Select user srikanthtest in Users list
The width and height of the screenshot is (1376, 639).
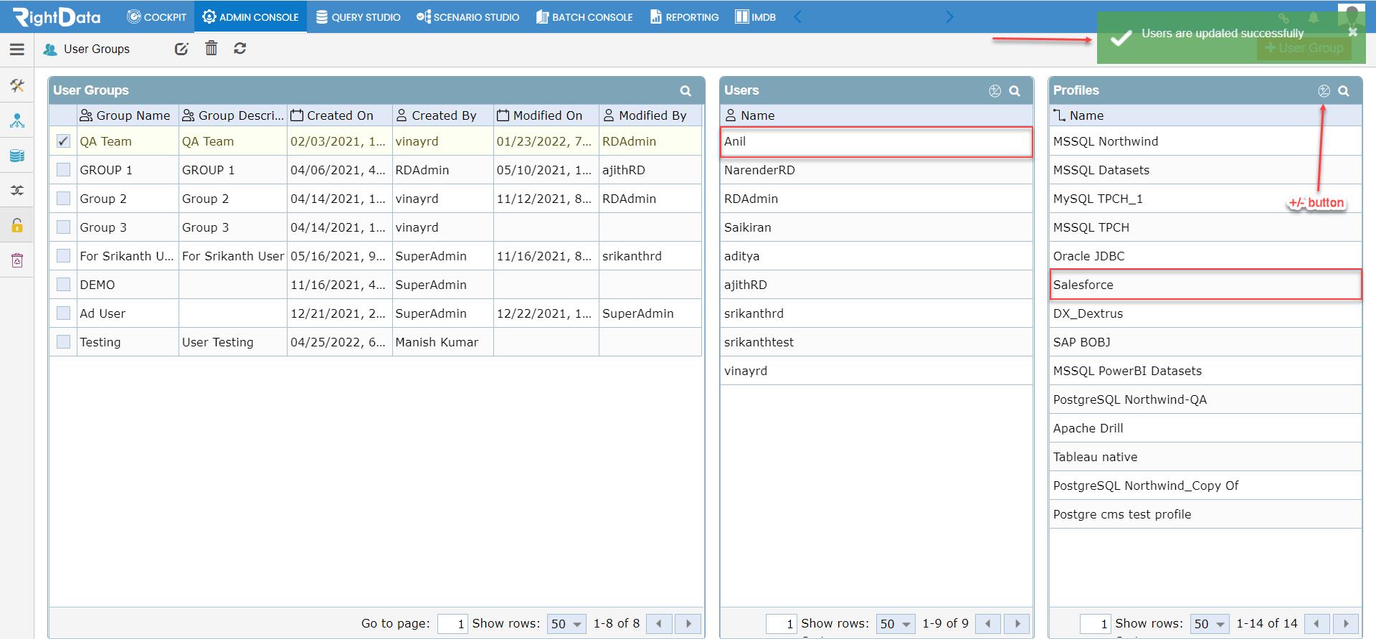876,342
